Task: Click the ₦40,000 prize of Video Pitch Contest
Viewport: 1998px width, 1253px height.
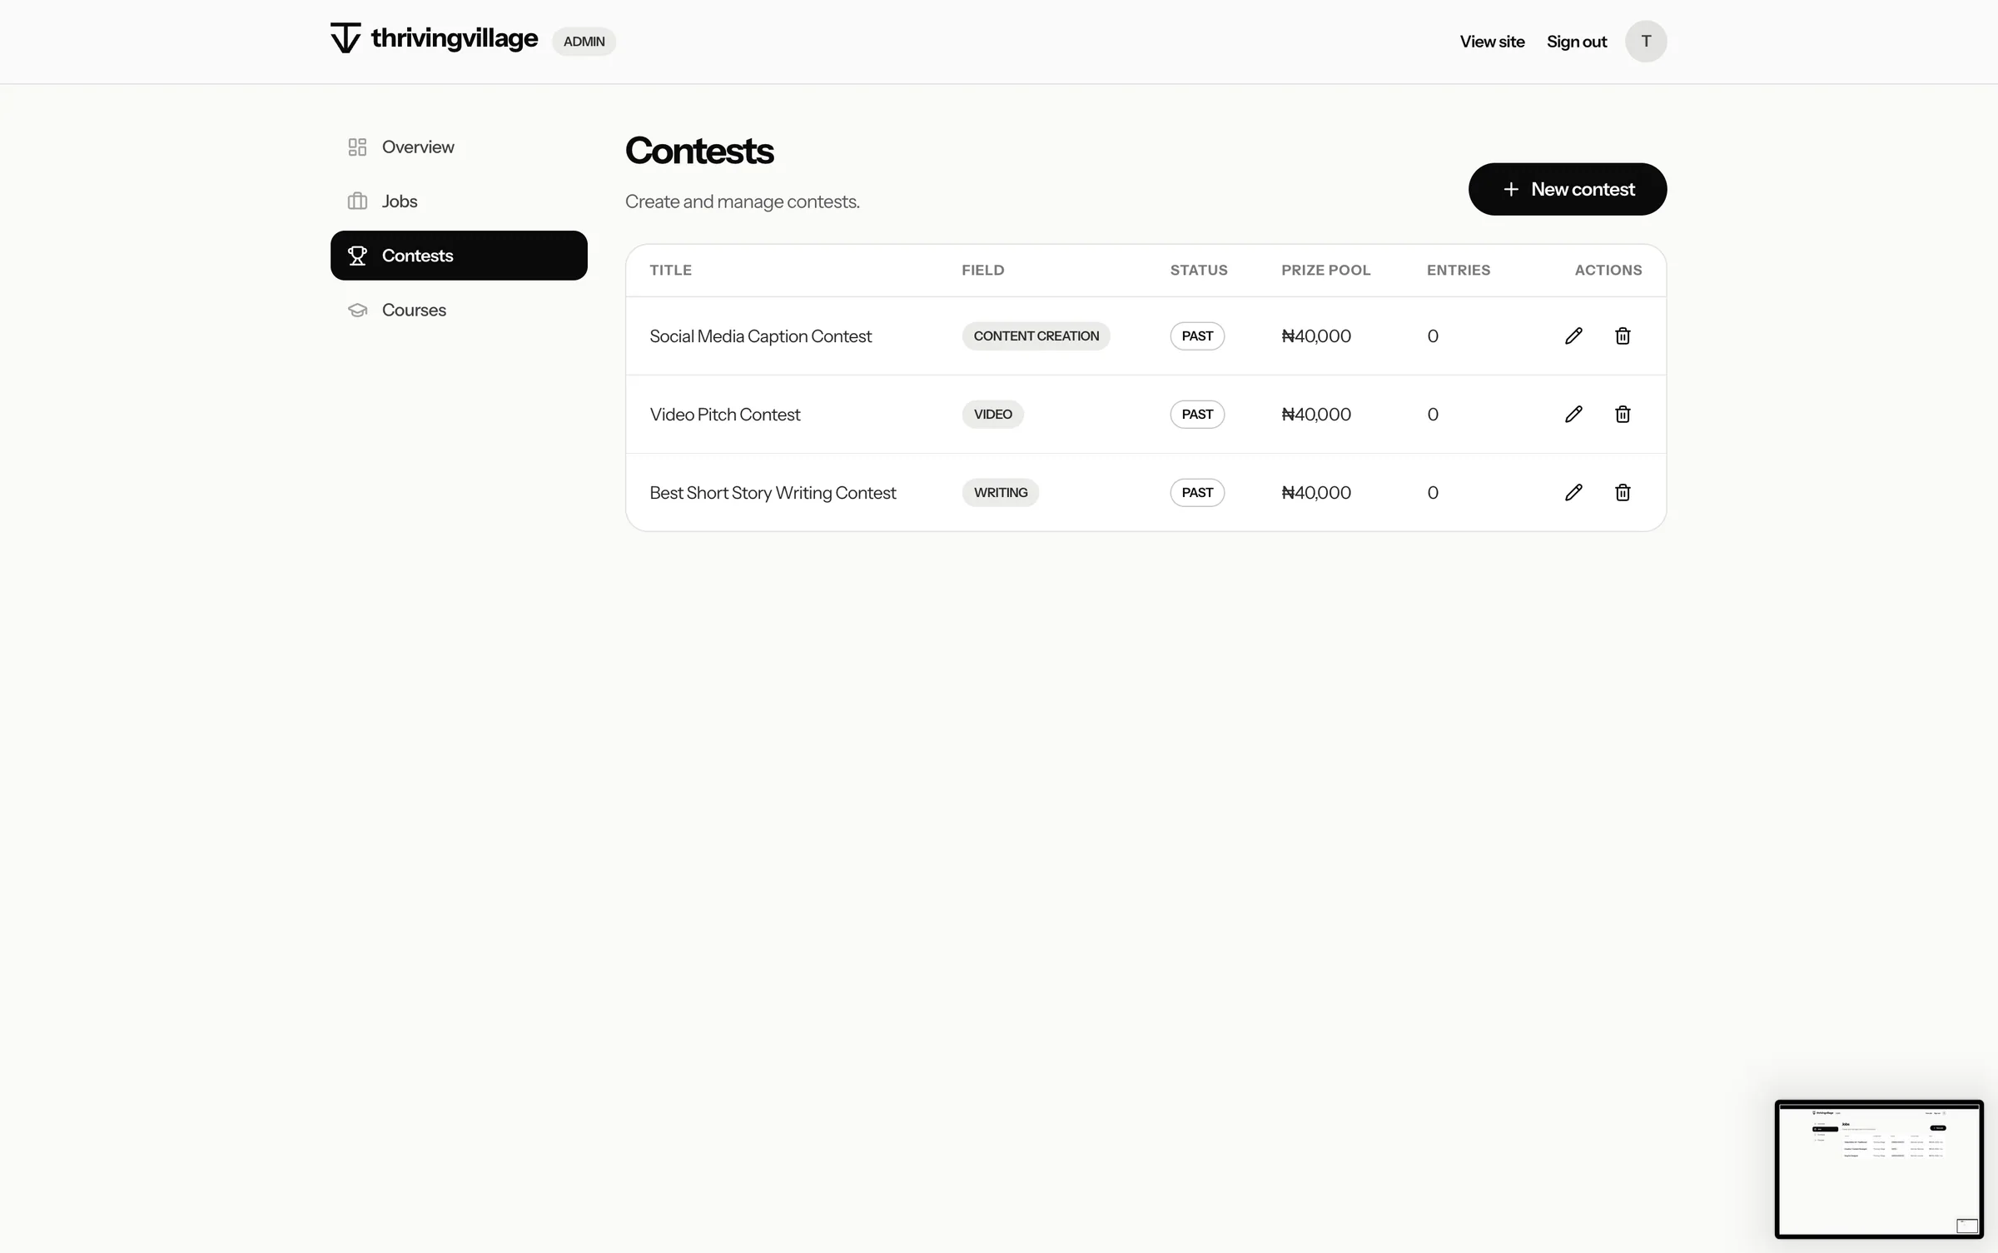Action: pyautogui.click(x=1315, y=415)
